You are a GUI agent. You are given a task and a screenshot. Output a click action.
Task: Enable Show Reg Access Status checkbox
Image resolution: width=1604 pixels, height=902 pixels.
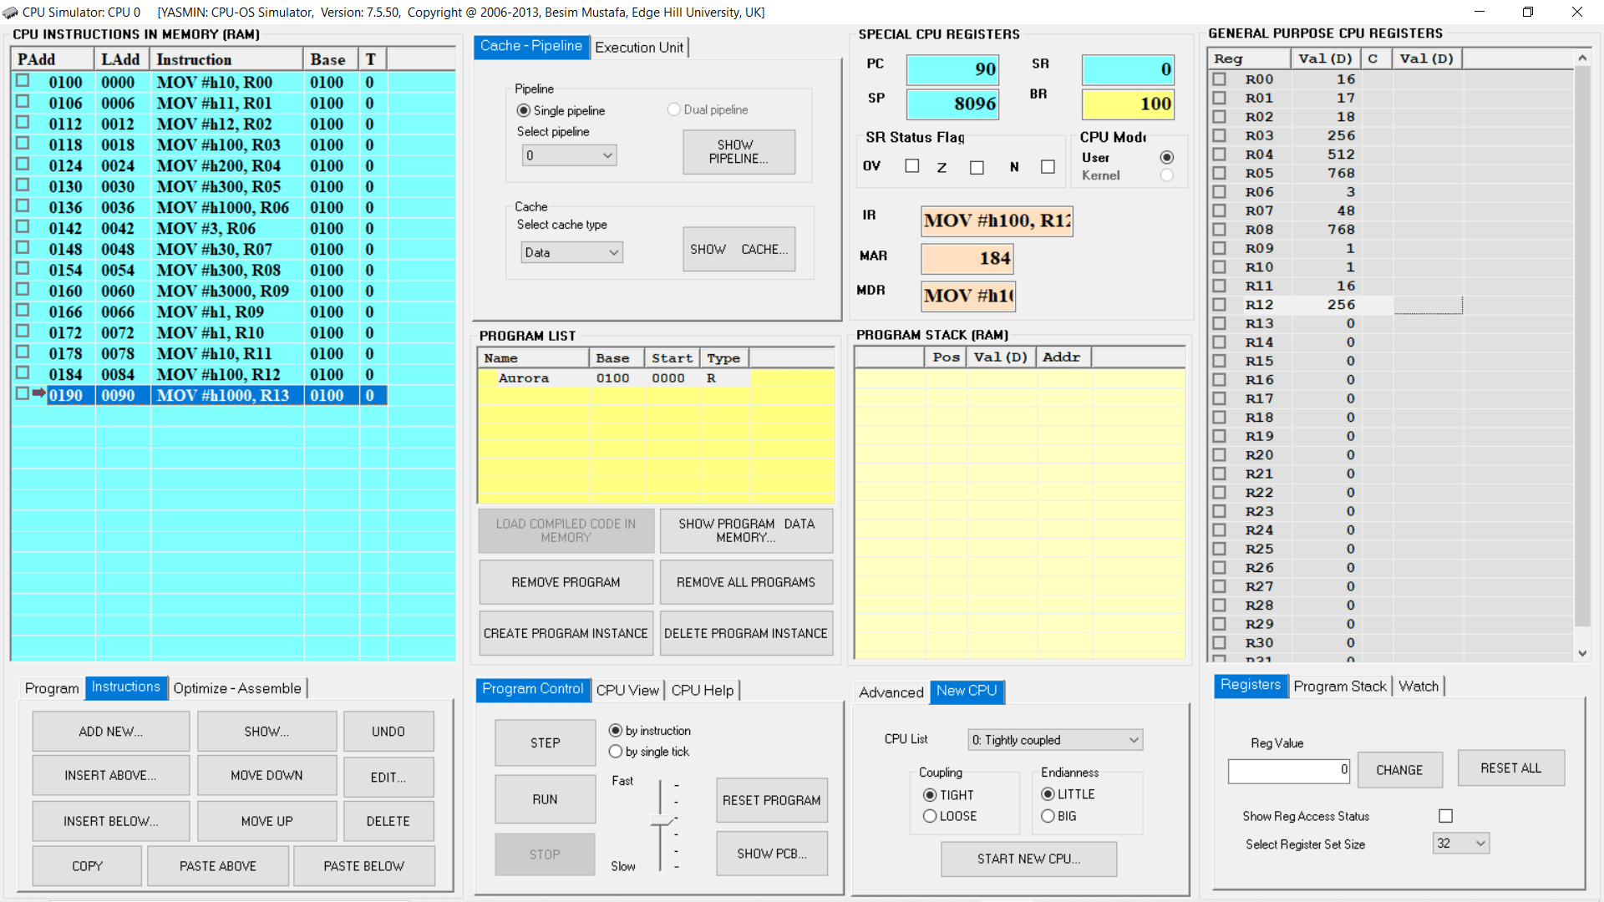pyautogui.click(x=1446, y=816)
